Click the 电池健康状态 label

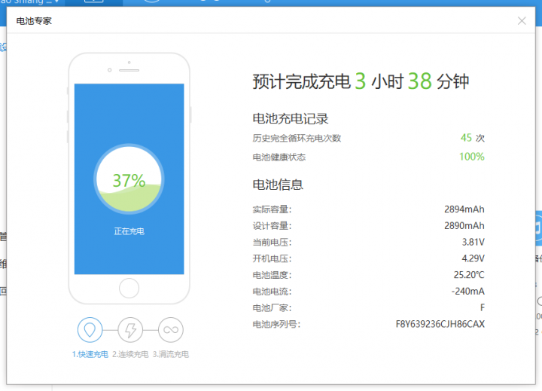pyautogui.click(x=279, y=157)
